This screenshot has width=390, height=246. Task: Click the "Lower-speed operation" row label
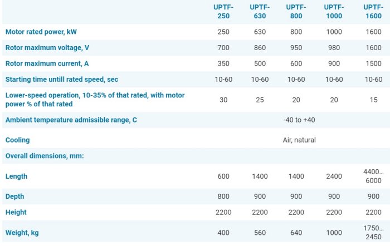[95, 100]
